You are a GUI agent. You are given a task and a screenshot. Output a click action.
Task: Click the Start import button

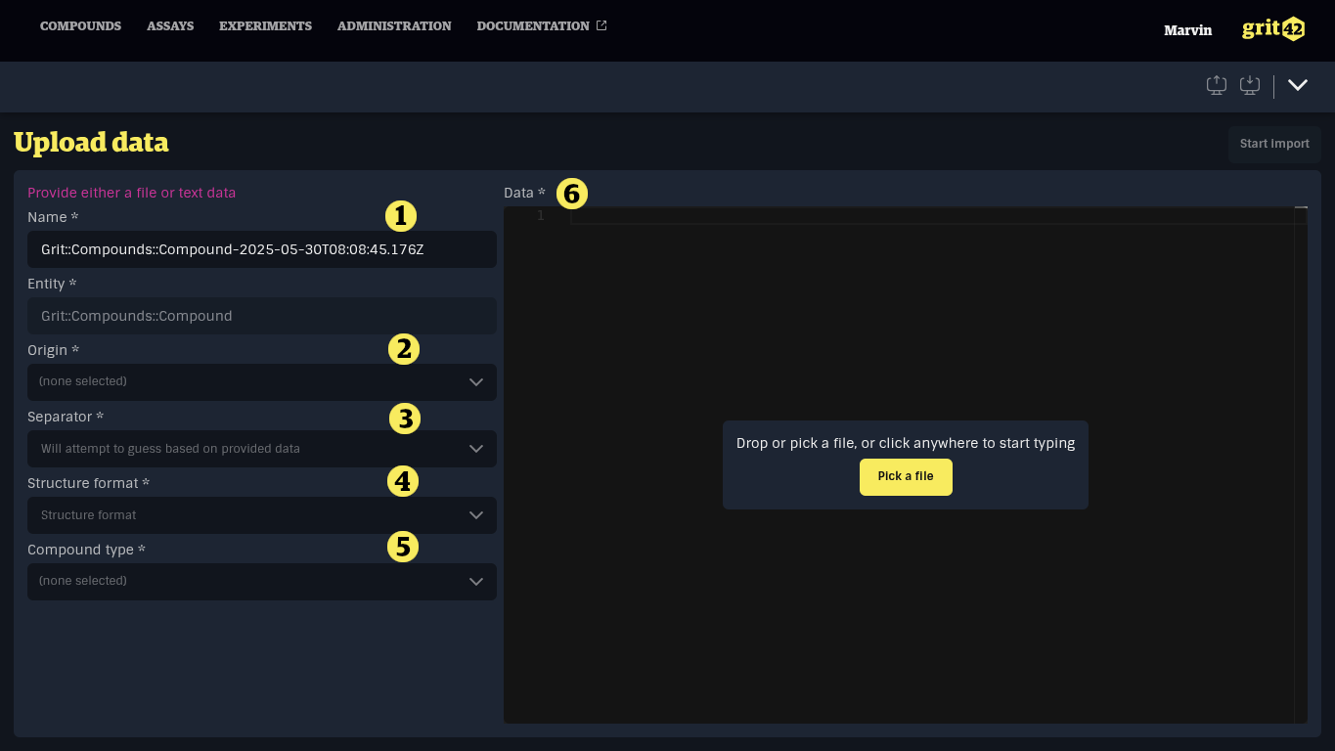click(x=1274, y=144)
